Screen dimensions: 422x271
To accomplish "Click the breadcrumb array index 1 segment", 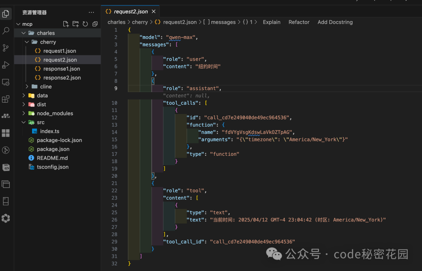I will (x=248, y=22).
